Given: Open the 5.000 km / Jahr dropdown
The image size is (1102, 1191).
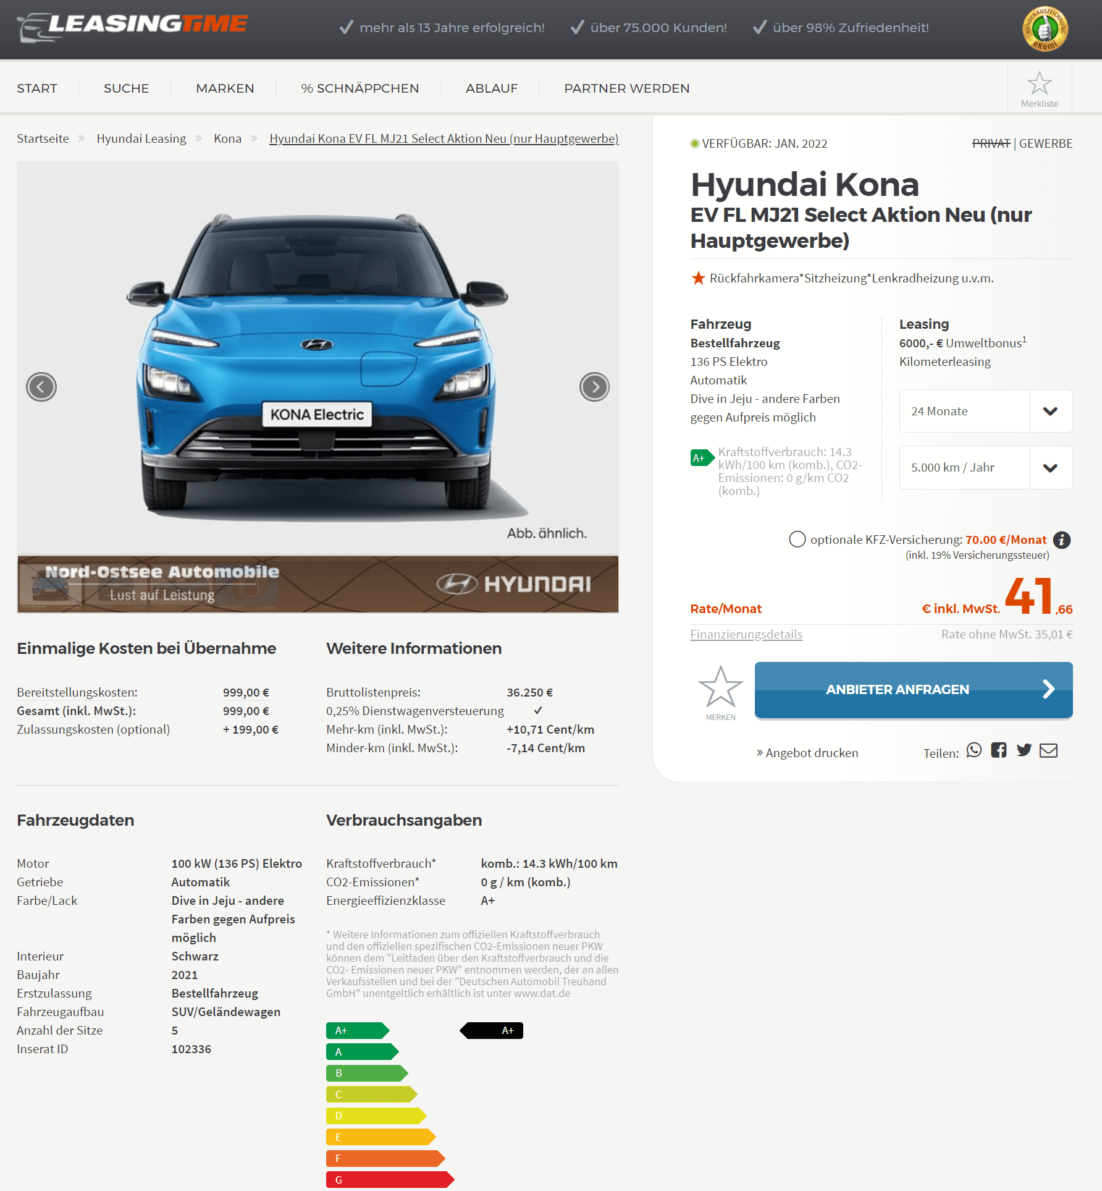Looking at the screenshot, I should pyautogui.click(x=986, y=467).
